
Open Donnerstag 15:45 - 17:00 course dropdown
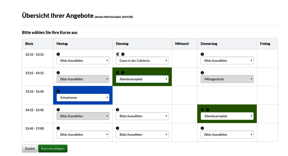pyautogui.click(x=227, y=135)
